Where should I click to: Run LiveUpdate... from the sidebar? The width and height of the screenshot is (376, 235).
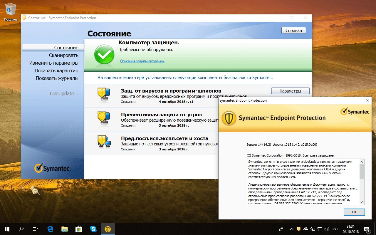point(64,94)
